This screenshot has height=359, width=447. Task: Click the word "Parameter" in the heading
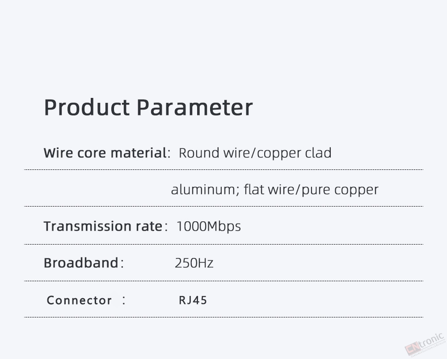194,107
